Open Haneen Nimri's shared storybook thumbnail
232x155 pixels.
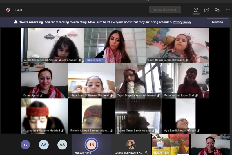170,145
